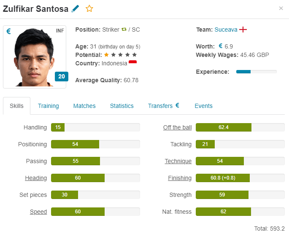Switch to the Matches tab
Viewport: 289px width, 242px height.
[x=84, y=106]
